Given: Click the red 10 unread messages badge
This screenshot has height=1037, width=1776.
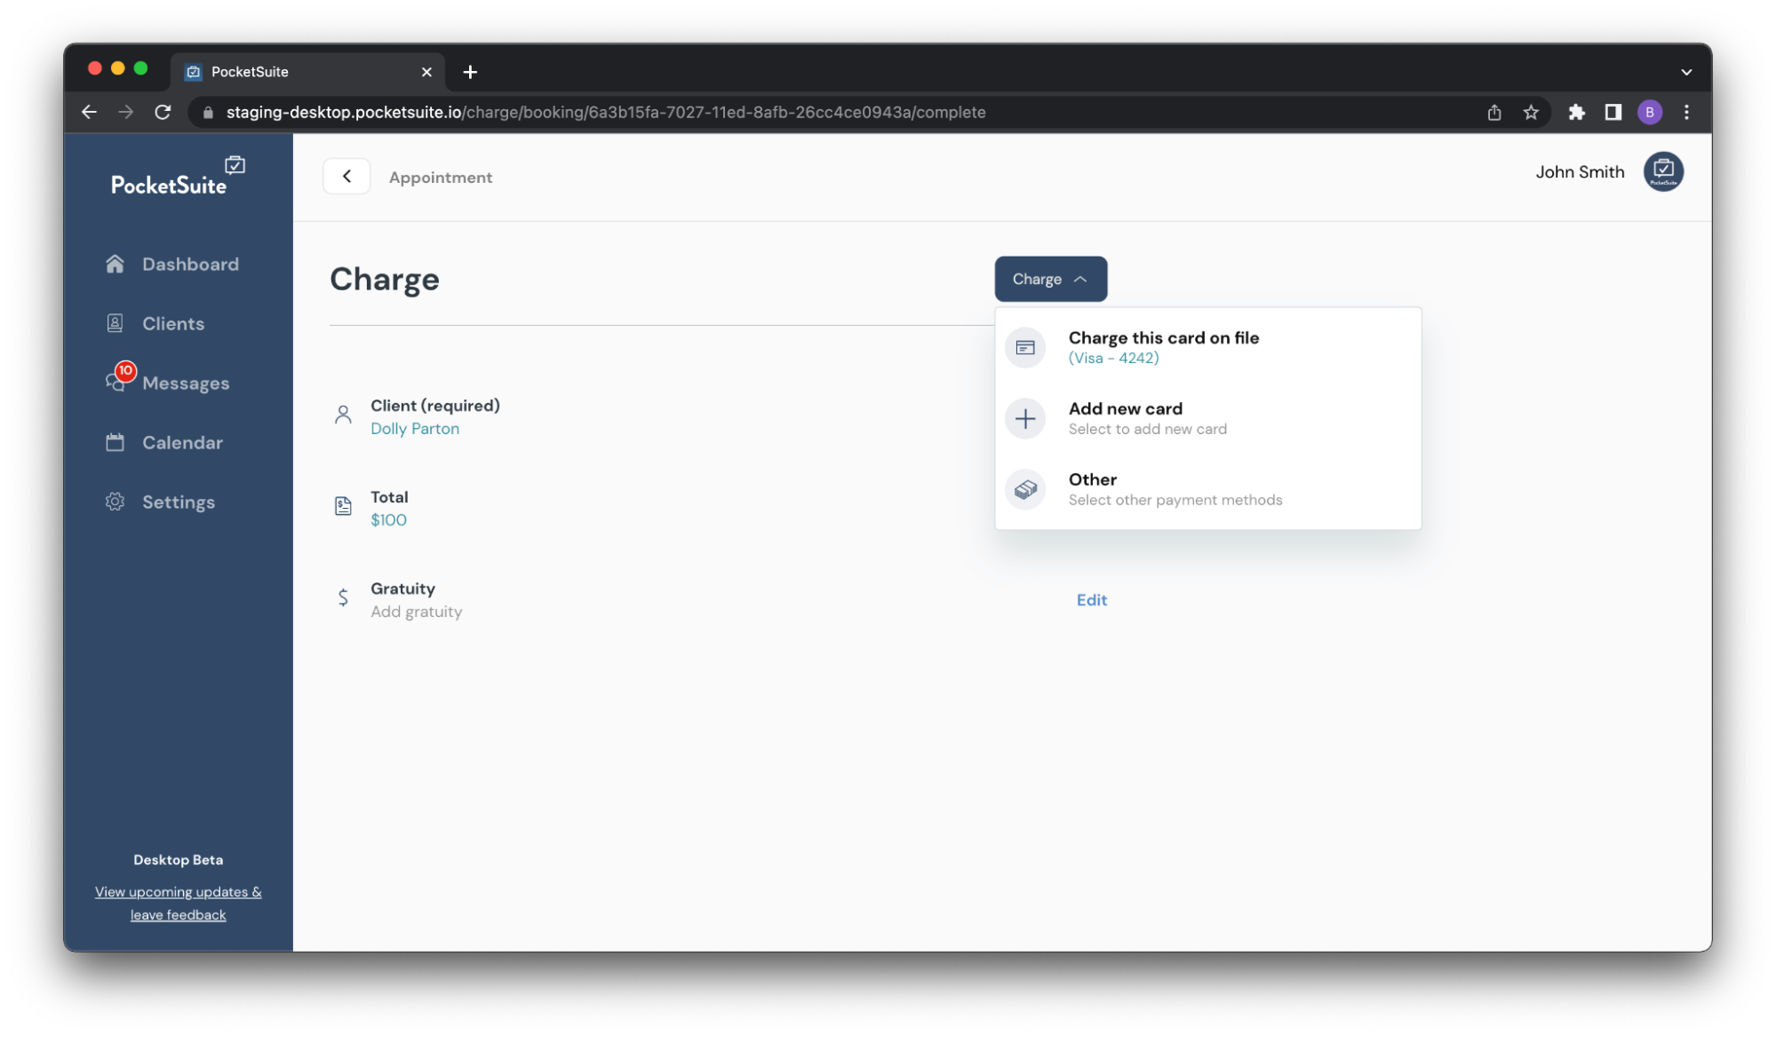Looking at the screenshot, I should [x=125, y=370].
